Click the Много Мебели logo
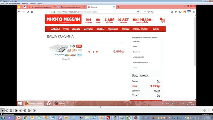This screenshot has width=213, height=120. (x=63, y=19)
